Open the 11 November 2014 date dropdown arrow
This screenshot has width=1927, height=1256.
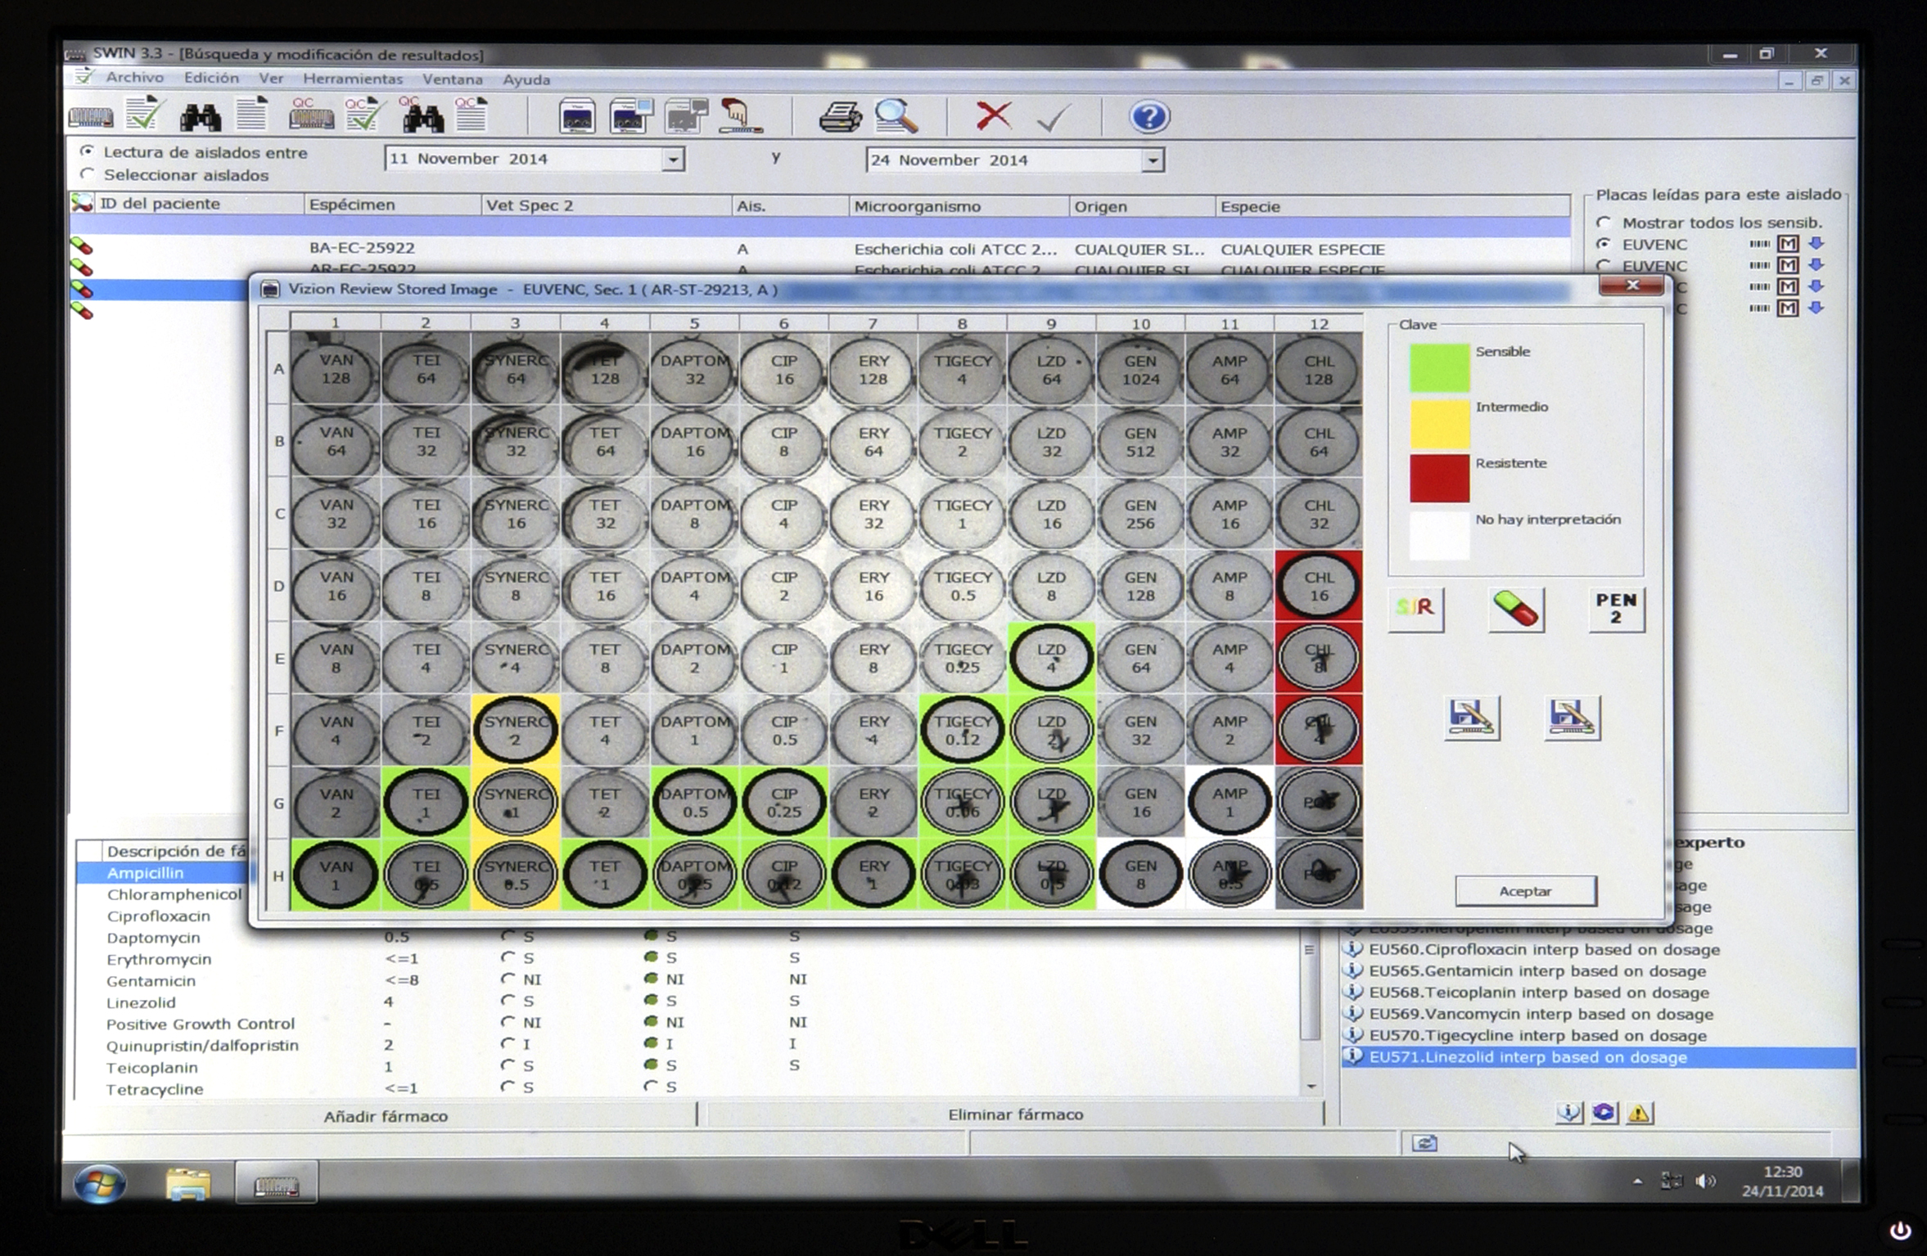(672, 159)
